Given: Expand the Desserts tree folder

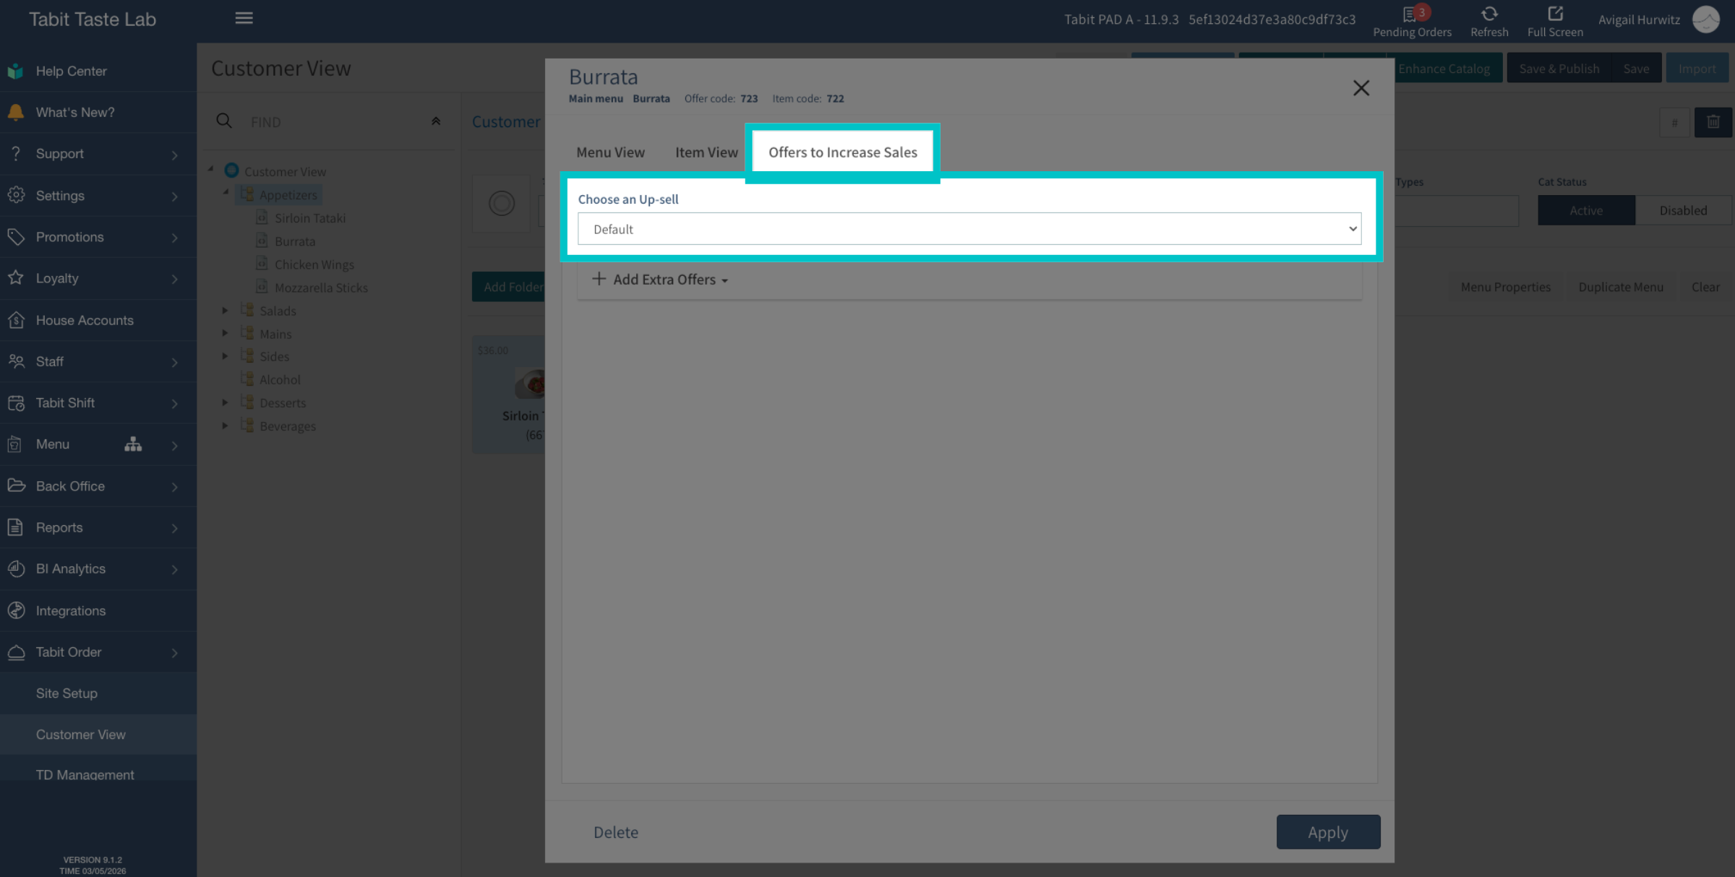Looking at the screenshot, I should click(x=225, y=403).
